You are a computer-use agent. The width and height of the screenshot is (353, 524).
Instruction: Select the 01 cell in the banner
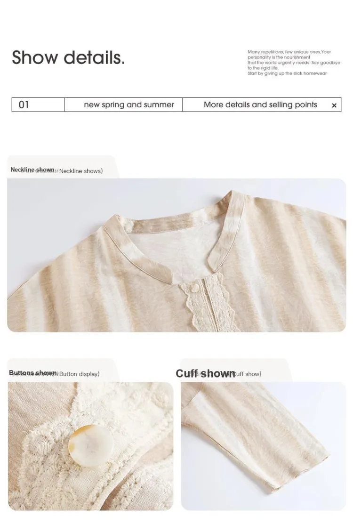point(38,105)
